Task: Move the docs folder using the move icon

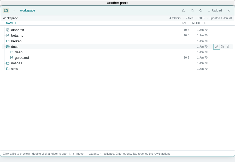Action: [x=222, y=47]
